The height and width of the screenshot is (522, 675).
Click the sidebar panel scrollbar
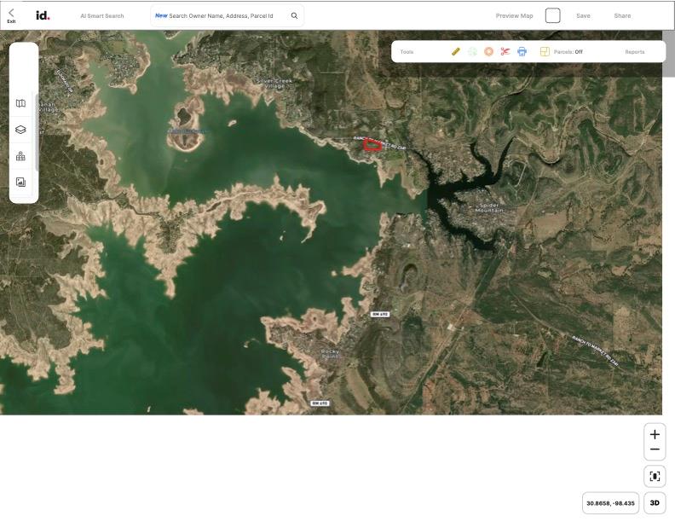[x=37, y=131]
